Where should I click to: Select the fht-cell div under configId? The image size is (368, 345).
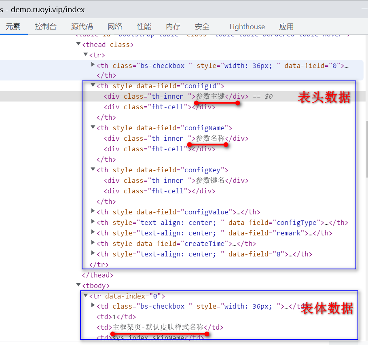click(160, 107)
